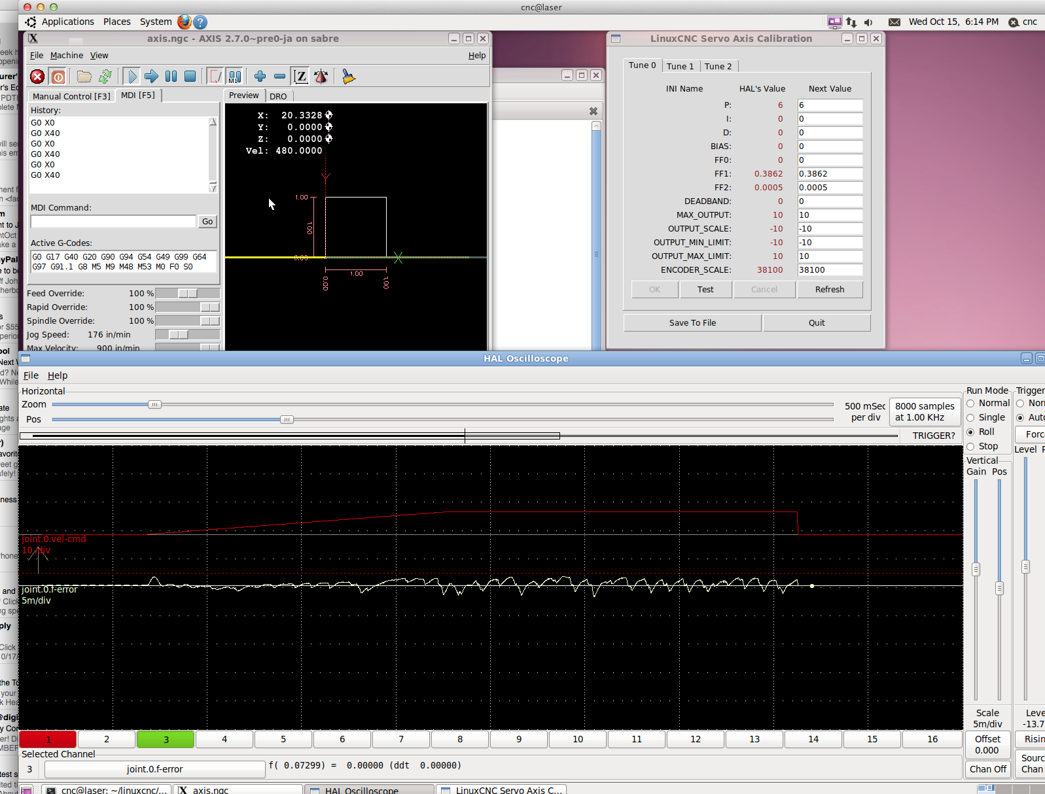This screenshot has width=1045, height=794.
Task: Open HAL Oscilloscope File menu
Action: click(x=31, y=375)
